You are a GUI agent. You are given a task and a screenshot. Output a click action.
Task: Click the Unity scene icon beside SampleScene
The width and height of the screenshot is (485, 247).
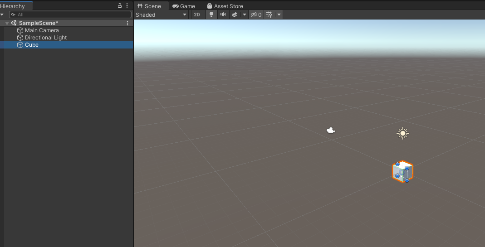(x=14, y=23)
